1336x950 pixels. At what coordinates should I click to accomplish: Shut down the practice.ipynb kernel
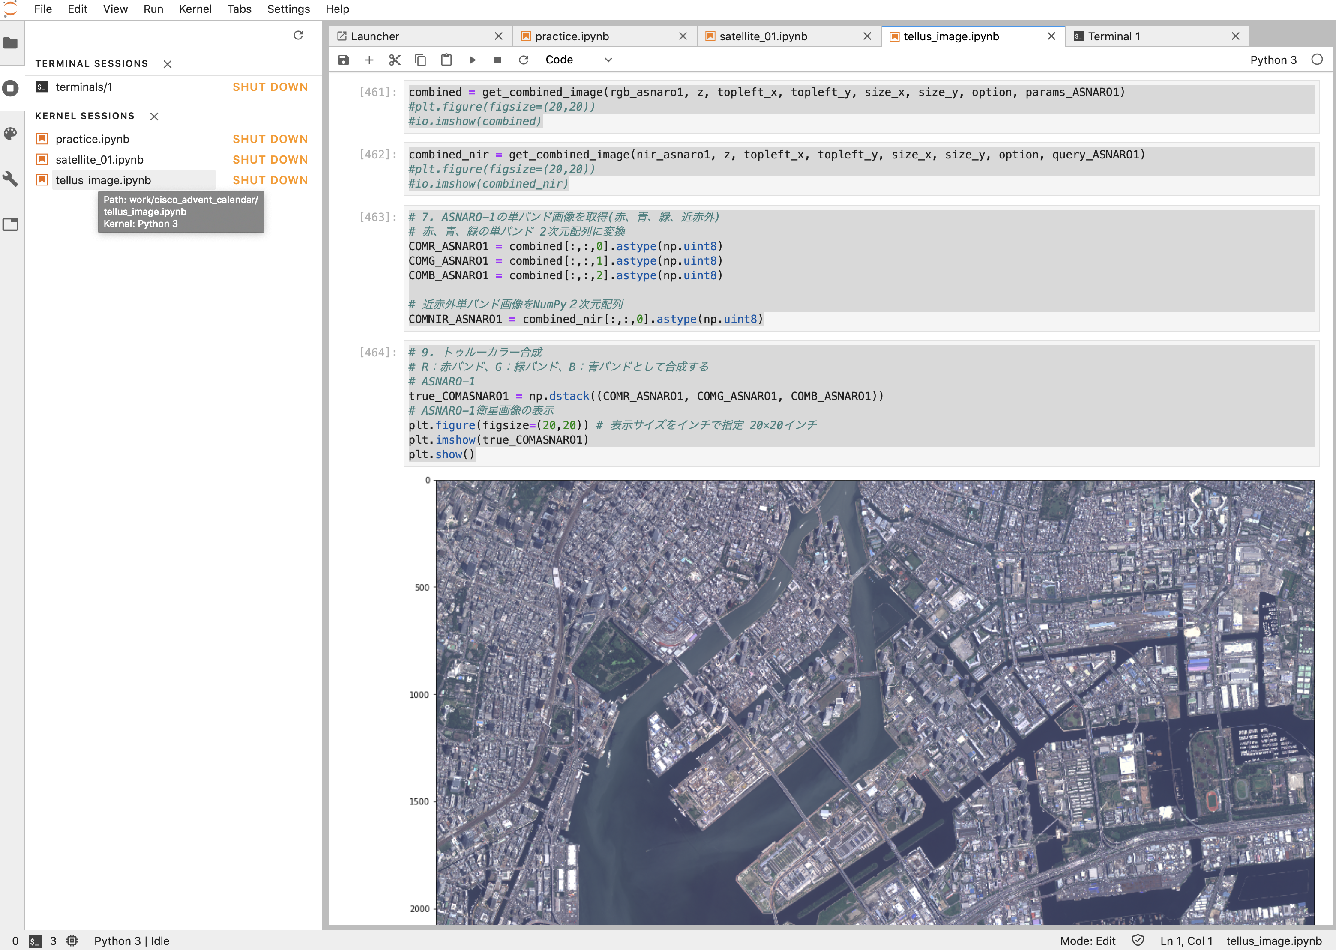click(270, 139)
